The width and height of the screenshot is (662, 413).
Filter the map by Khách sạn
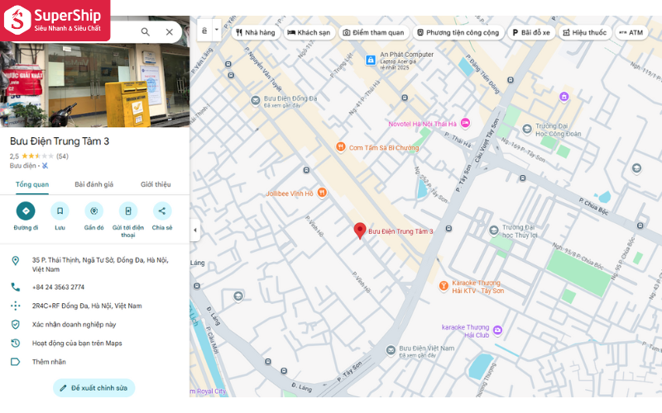coord(309,32)
